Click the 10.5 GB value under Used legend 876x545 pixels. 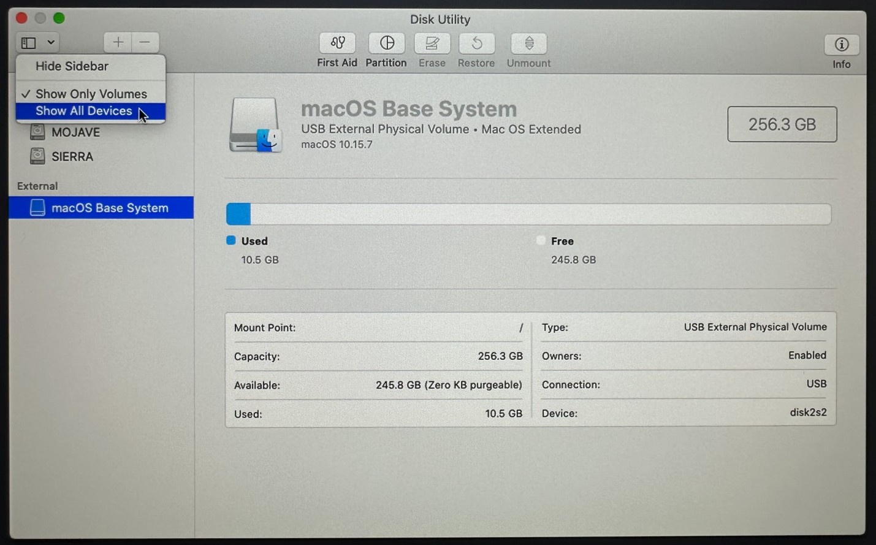click(260, 260)
